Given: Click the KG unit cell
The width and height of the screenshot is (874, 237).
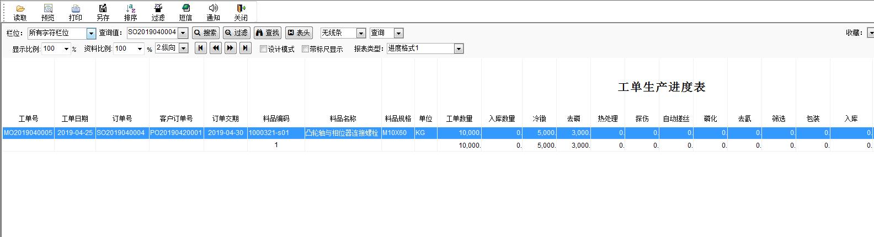Looking at the screenshot, I should pos(426,133).
